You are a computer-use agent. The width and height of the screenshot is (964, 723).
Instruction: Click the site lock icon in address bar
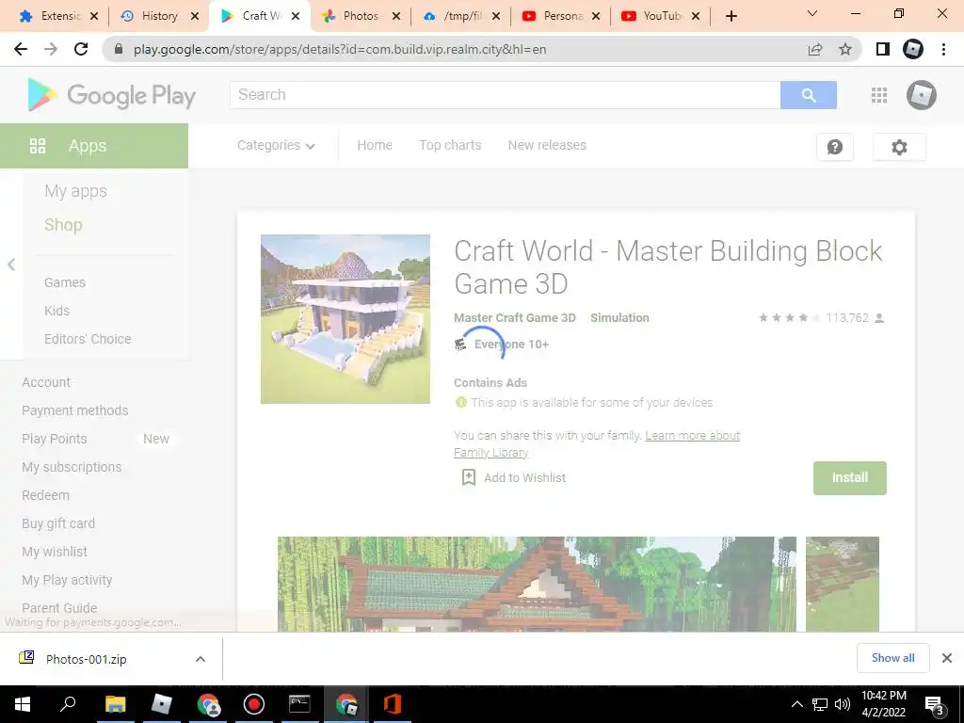pyautogui.click(x=119, y=49)
